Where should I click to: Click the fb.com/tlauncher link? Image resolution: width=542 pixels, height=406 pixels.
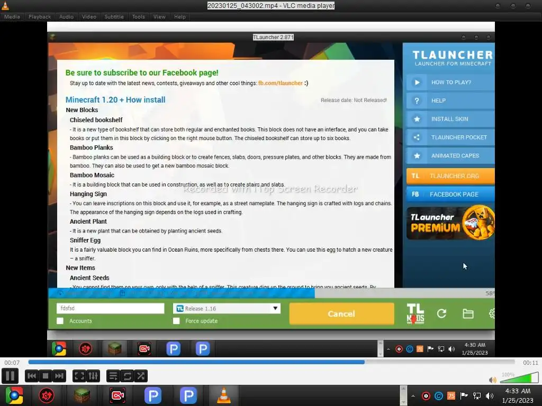[281, 83]
